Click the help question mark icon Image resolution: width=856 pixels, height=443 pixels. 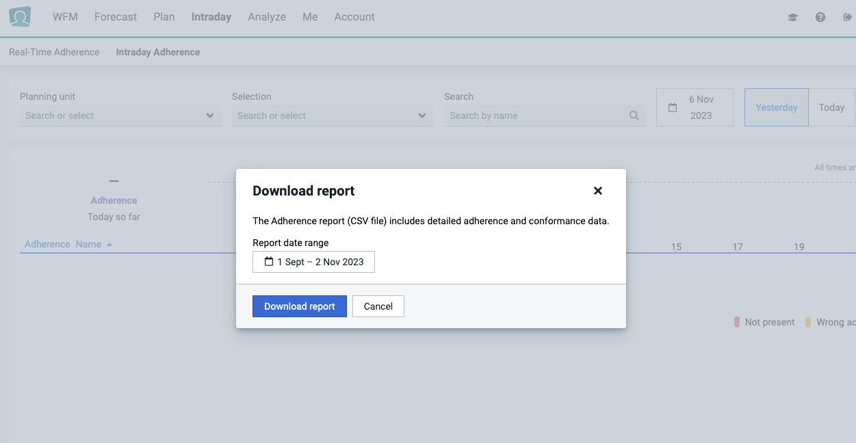pyautogui.click(x=820, y=16)
